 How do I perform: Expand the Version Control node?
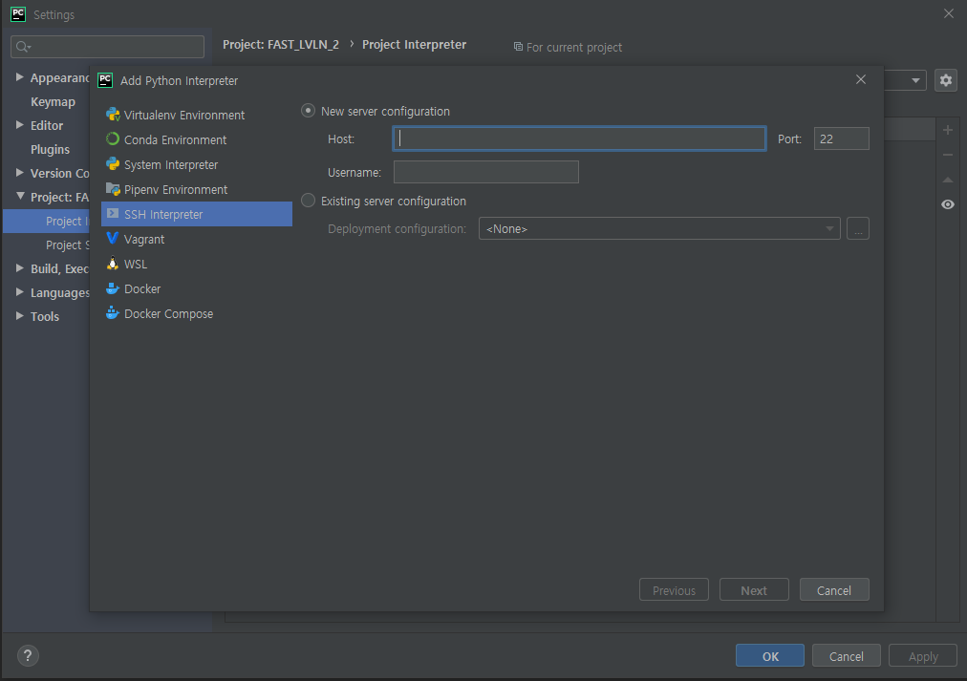point(20,173)
